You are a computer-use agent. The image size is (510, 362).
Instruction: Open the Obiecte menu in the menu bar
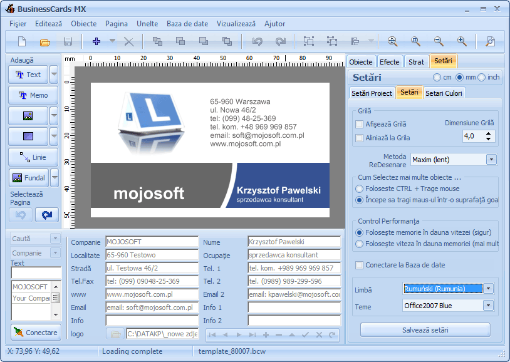pos(84,24)
